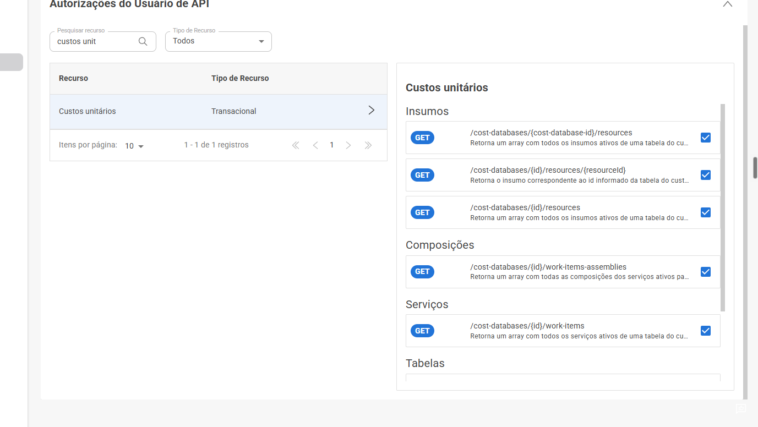
Task: Click the Transacional cell
Action: pyautogui.click(x=233, y=111)
